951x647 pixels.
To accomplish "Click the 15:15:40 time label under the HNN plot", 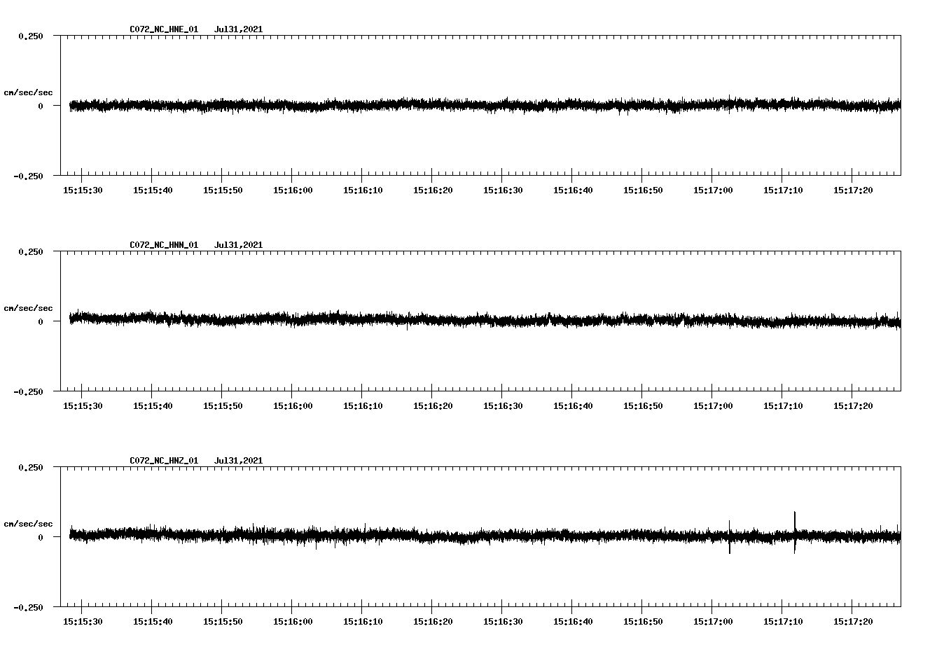I will [153, 406].
